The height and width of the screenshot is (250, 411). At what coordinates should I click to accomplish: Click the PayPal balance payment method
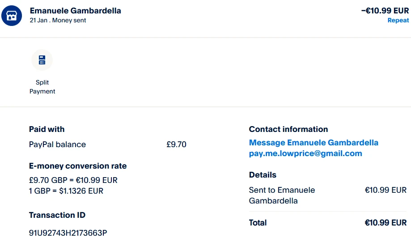tap(57, 144)
